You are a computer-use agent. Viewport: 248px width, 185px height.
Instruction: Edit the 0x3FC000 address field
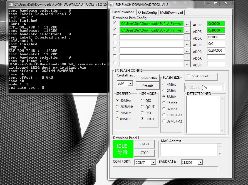click(x=216, y=50)
